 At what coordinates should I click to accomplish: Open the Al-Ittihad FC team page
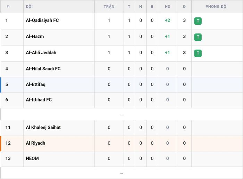click(39, 100)
